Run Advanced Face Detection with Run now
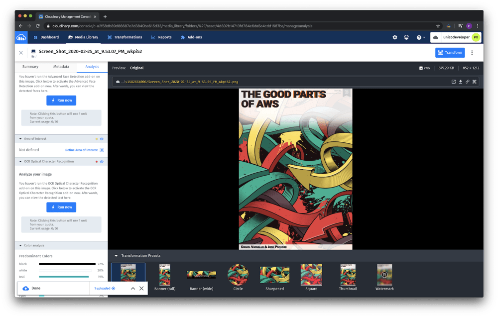Screen dimensions: 498x317 [x=61, y=100]
